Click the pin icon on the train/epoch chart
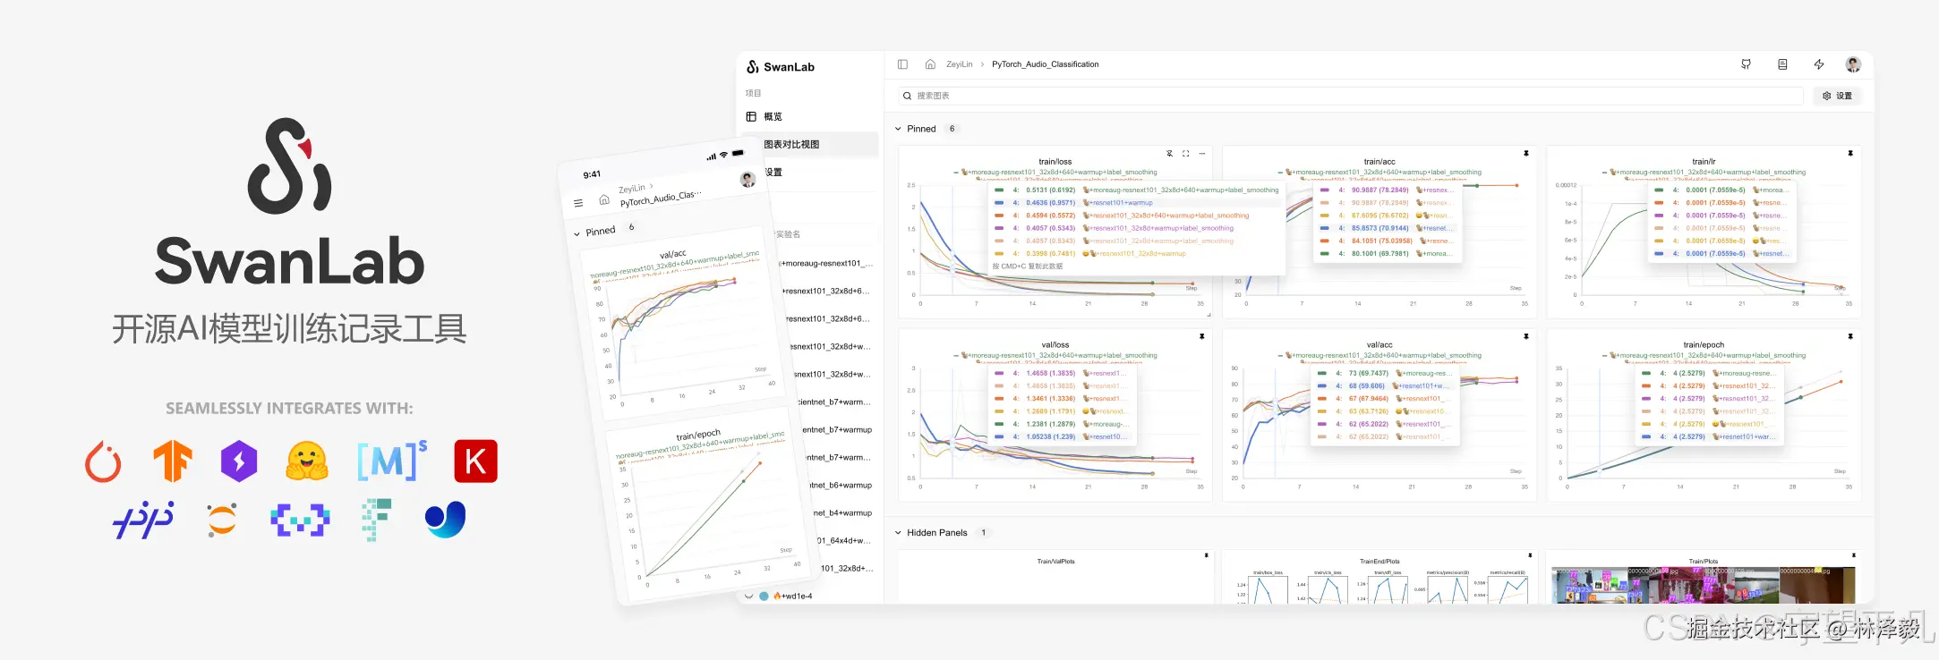1939x660 pixels. tap(1850, 337)
